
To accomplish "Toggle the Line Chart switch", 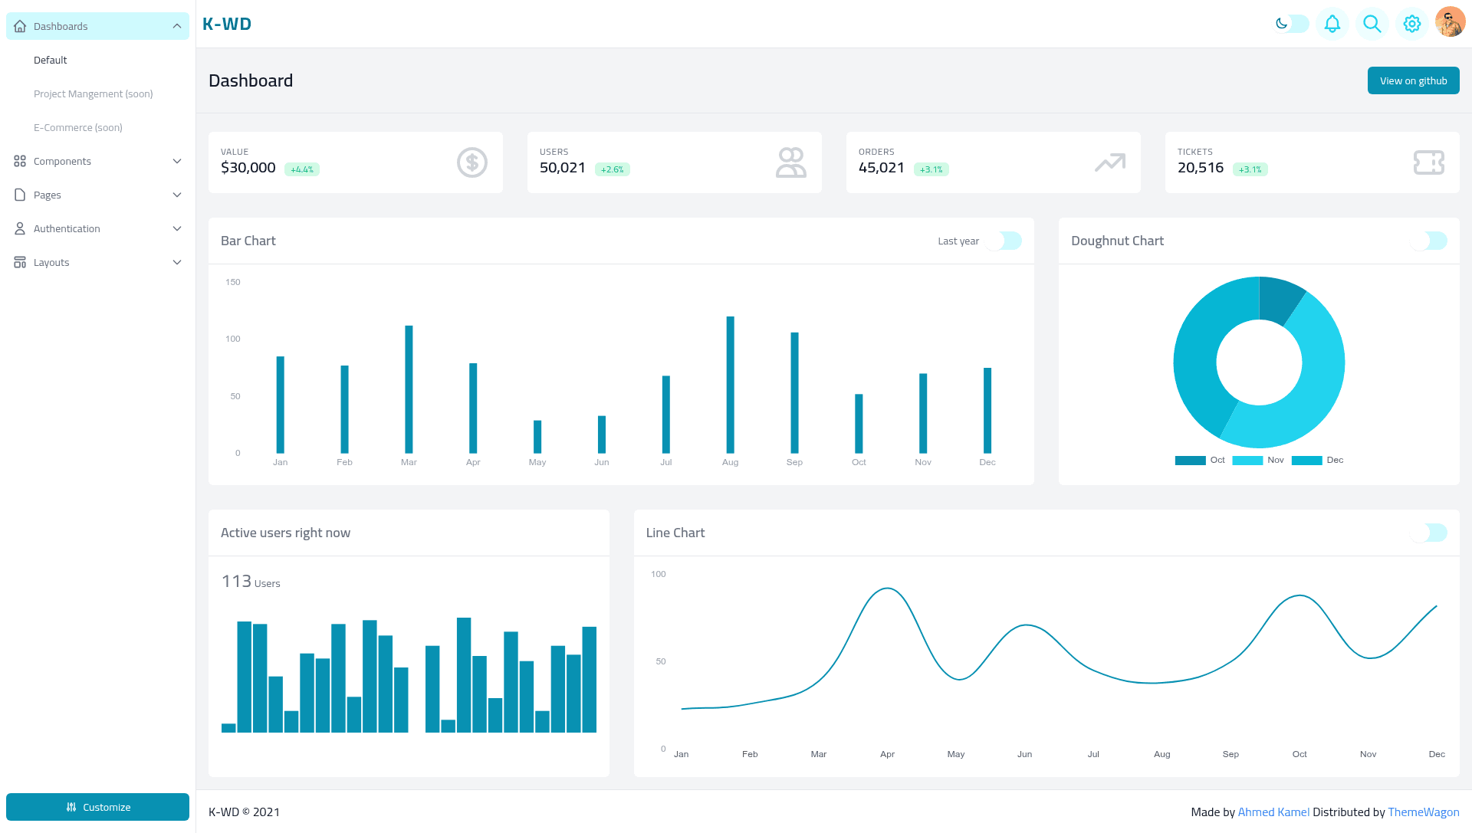I will click(1430, 533).
